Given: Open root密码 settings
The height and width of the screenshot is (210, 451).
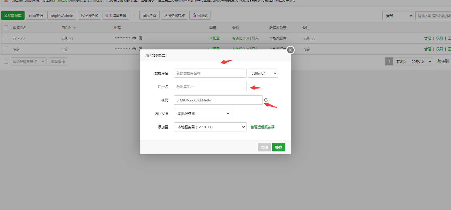Looking at the screenshot, I should coord(36,15).
